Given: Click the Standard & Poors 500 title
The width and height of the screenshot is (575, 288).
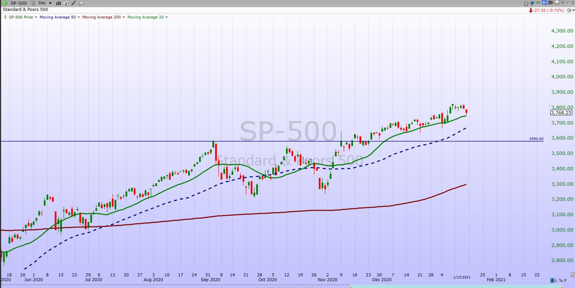Looking at the screenshot, I should [x=25, y=10].
